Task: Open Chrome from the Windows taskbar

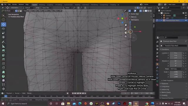Action: pos(147,103)
